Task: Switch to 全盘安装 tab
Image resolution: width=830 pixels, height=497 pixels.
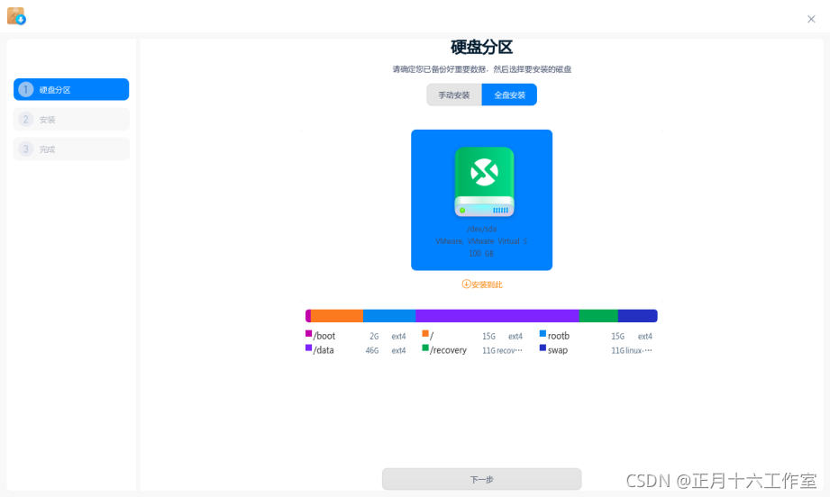Action: [509, 95]
